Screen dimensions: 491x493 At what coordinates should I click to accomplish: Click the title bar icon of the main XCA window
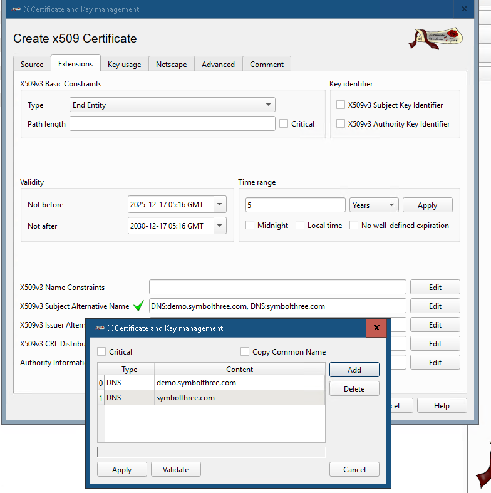click(16, 9)
